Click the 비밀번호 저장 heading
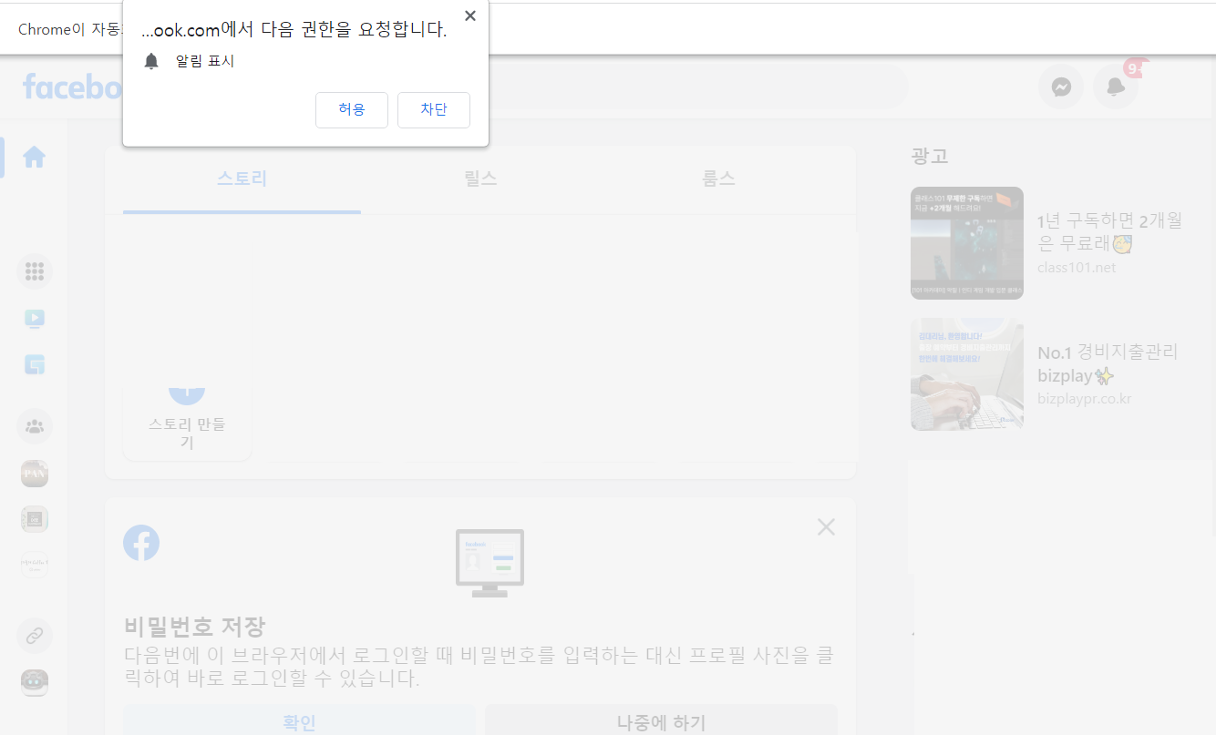1216x735 pixels. click(x=194, y=627)
